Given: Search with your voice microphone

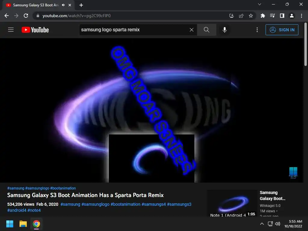Looking at the screenshot, I should (224, 30).
